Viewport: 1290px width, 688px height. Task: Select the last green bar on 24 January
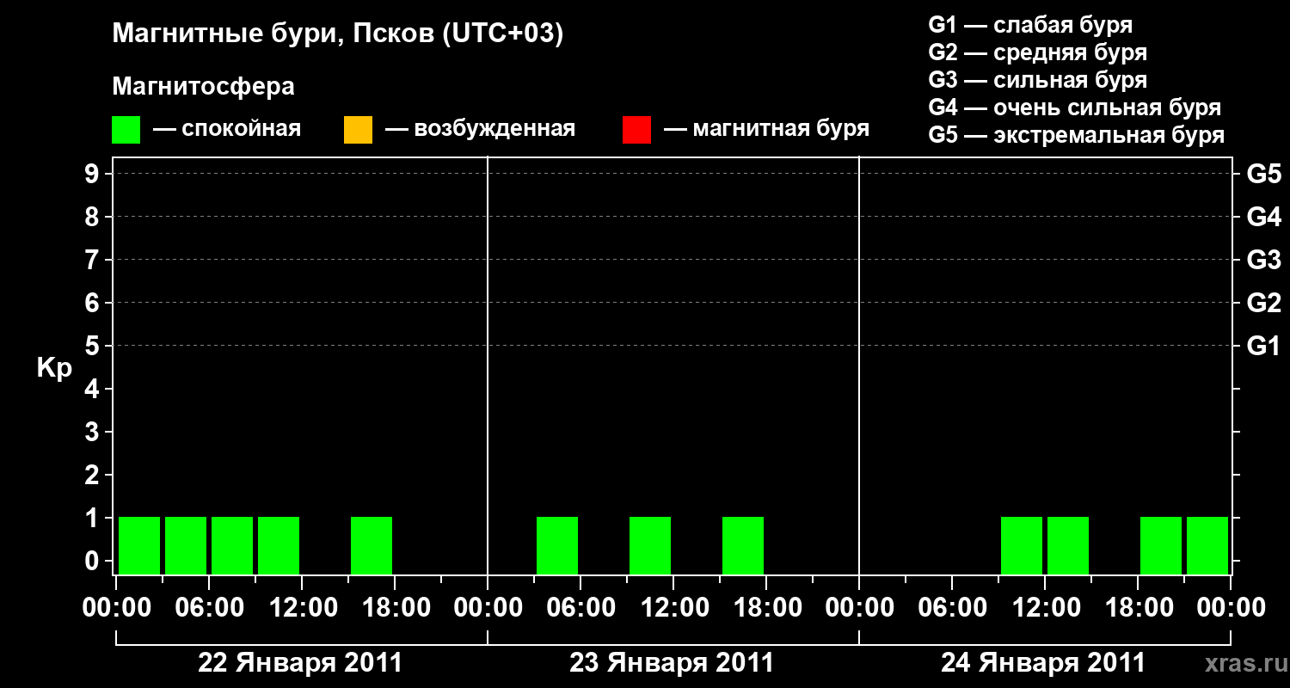click(1207, 545)
